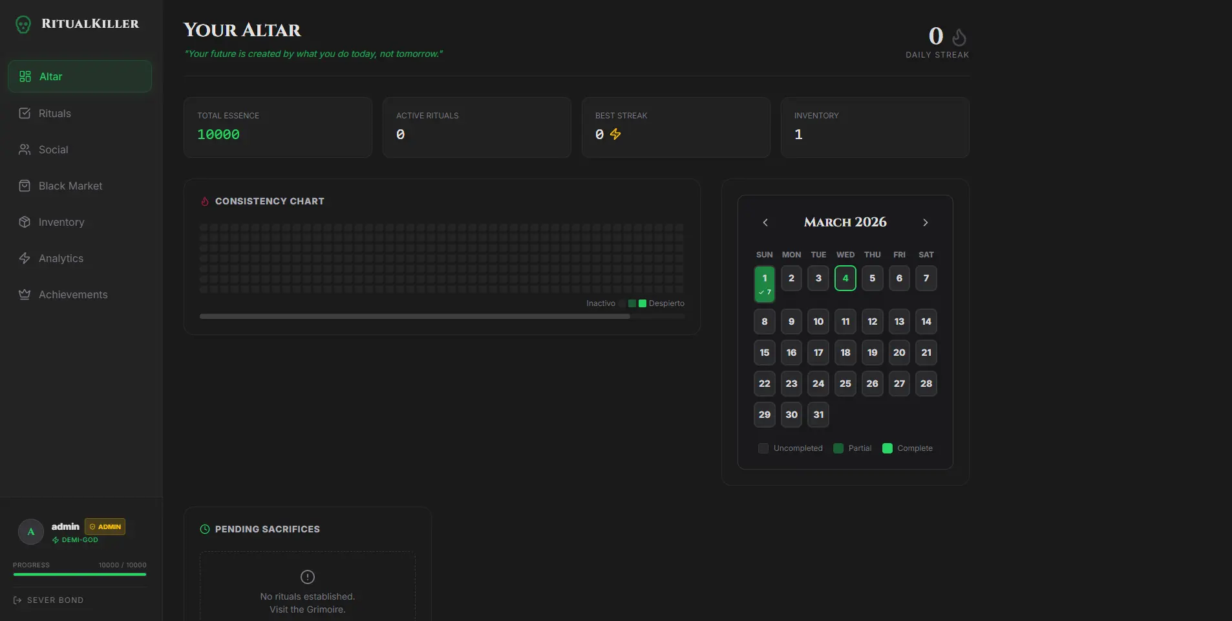This screenshot has width=1232, height=621.
Task: Click the daily streak flame icon
Action: click(959, 37)
